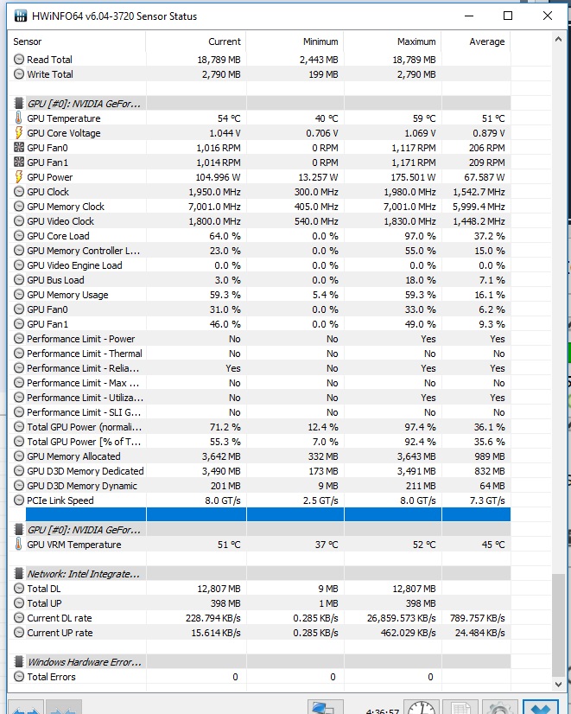Click the 4:36:57 elapsed time display

382,711
